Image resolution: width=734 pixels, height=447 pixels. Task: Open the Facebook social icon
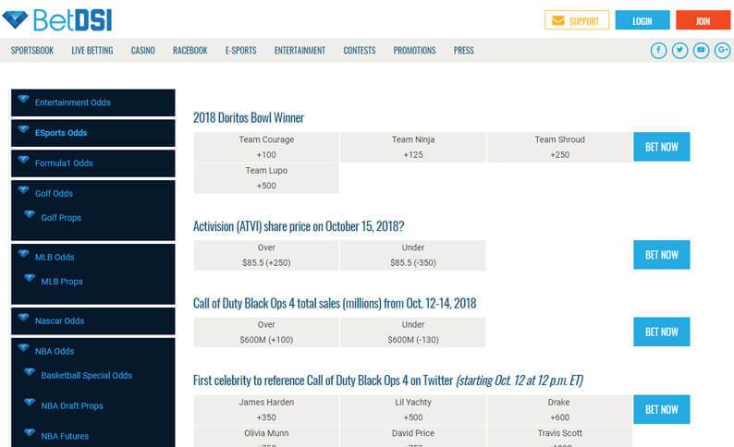point(658,51)
